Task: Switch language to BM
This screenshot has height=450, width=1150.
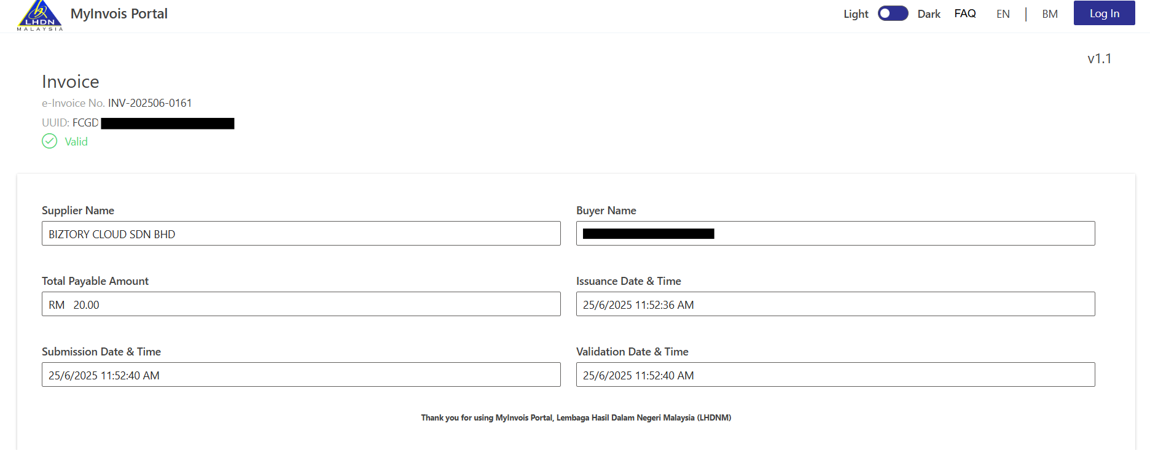Action: [1050, 14]
